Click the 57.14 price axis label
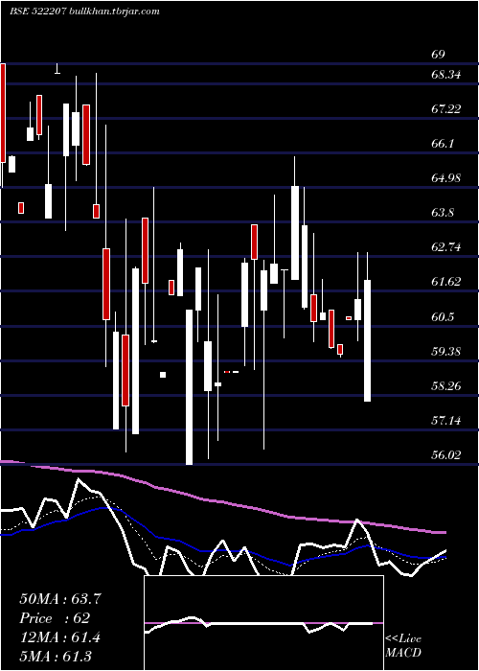 coord(446,421)
